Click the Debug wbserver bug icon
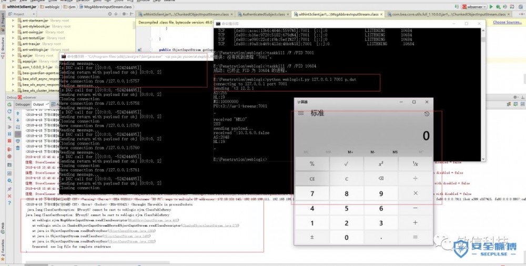526x266 pixels. point(498,7)
